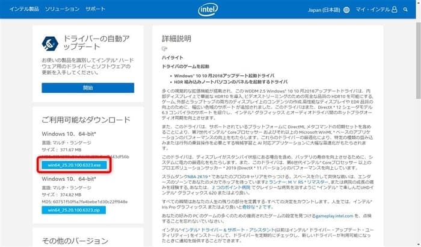Click the ドライバーの自動アップデート heading
The height and width of the screenshot is (247, 421).
96,43
